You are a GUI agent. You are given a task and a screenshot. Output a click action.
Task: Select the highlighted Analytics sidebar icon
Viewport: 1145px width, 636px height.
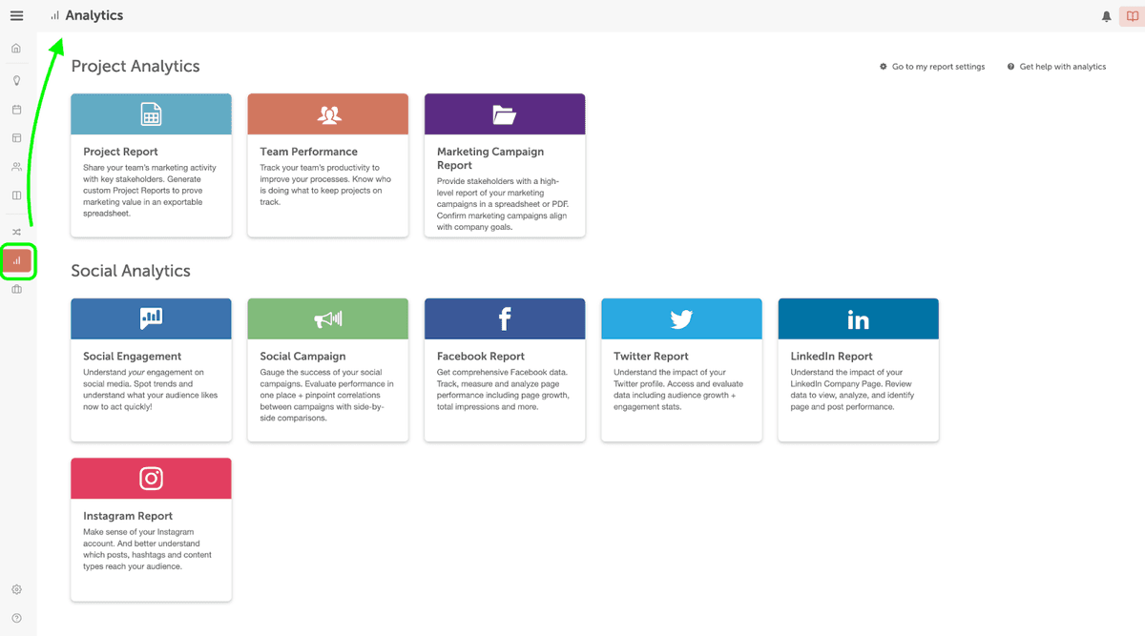coord(17,261)
